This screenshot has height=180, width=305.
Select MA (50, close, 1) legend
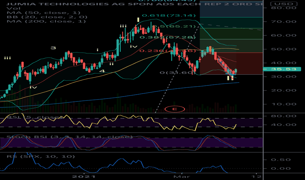tap(44, 13)
